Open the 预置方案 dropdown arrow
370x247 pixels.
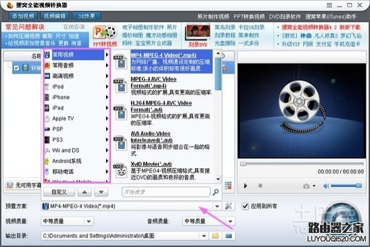217,206
